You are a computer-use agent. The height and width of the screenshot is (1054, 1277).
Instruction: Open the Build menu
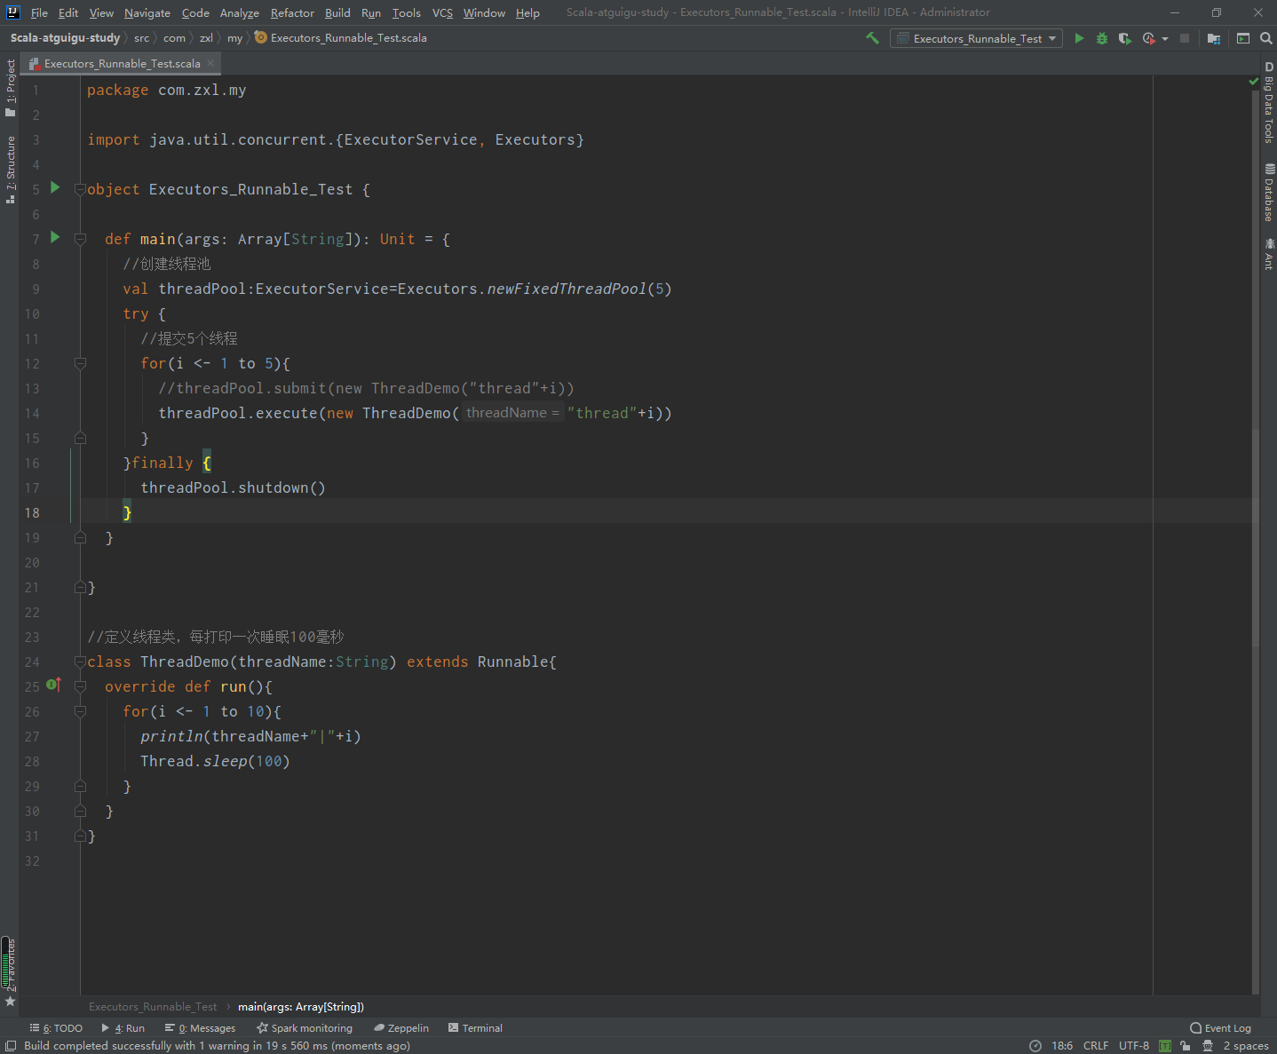(x=337, y=12)
